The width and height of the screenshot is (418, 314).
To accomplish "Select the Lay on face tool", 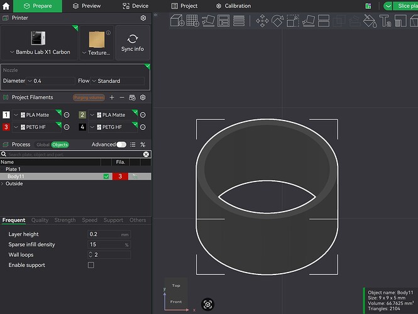I will (309, 21).
